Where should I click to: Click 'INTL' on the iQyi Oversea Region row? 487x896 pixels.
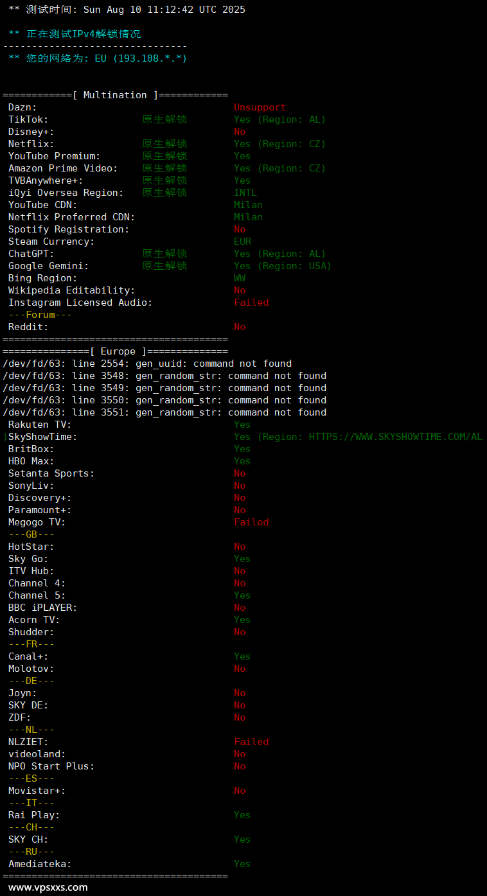click(x=245, y=193)
